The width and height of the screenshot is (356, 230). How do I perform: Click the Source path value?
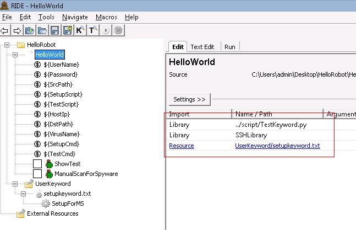304,74
